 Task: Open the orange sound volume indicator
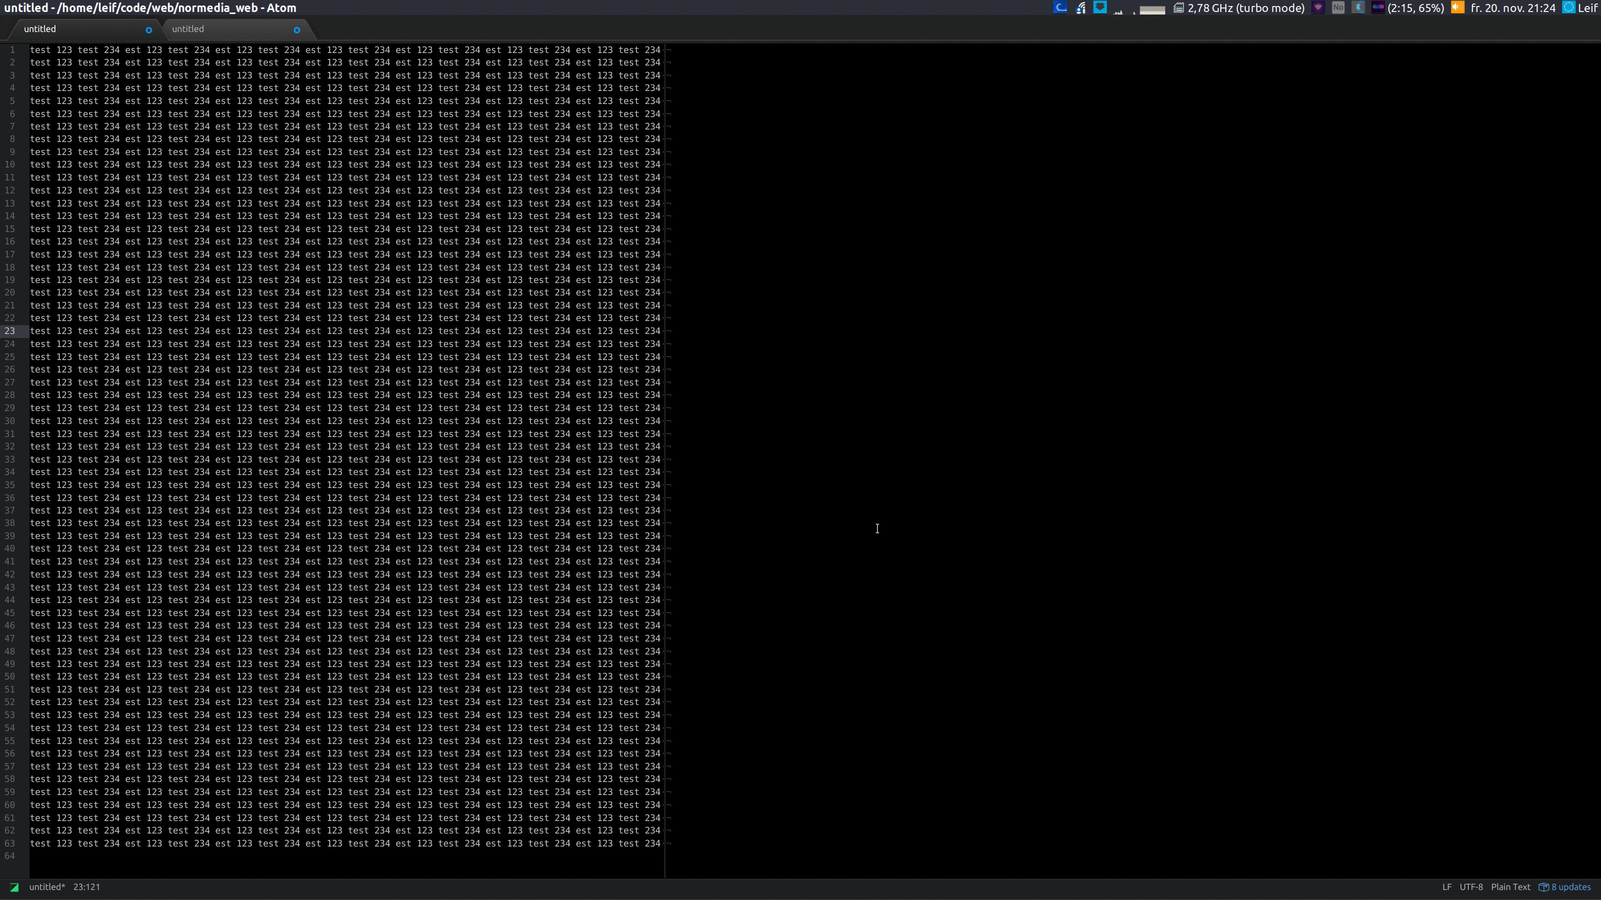coord(1457,7)
